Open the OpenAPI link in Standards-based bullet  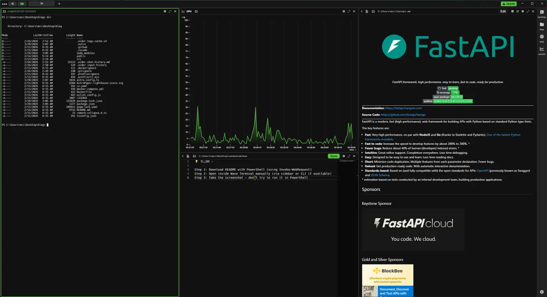(483, 171)
